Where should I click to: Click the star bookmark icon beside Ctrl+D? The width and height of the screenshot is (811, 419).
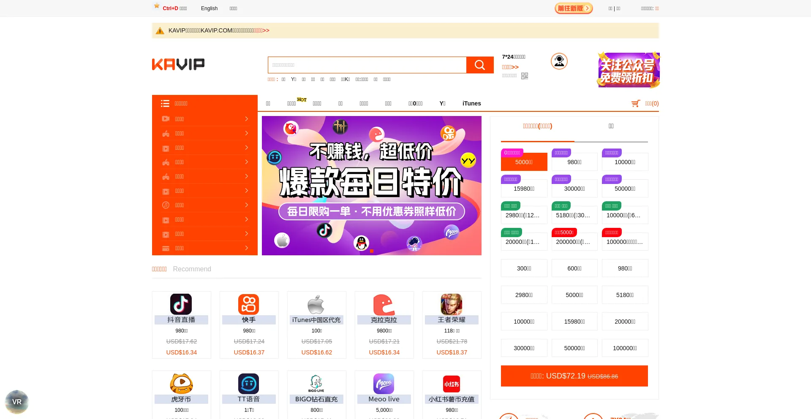[157, 6]
